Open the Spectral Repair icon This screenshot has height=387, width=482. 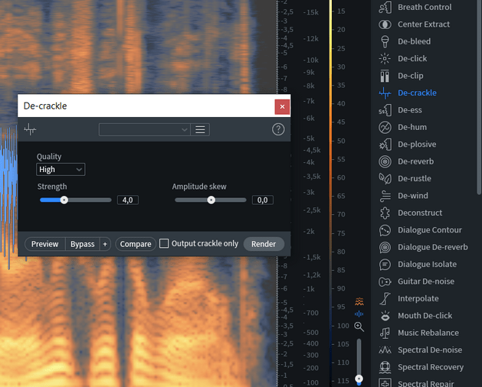coord(385,383)
